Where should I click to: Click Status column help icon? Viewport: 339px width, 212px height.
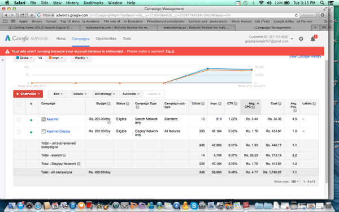(x=128, y=103)
